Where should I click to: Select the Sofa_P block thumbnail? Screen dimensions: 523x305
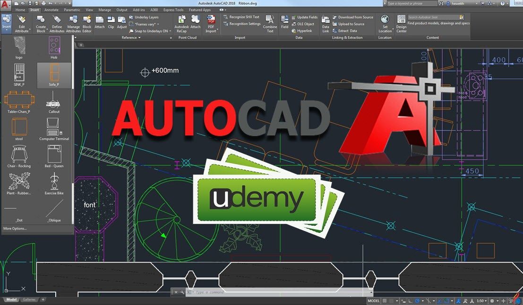click(x=54, y=75)
